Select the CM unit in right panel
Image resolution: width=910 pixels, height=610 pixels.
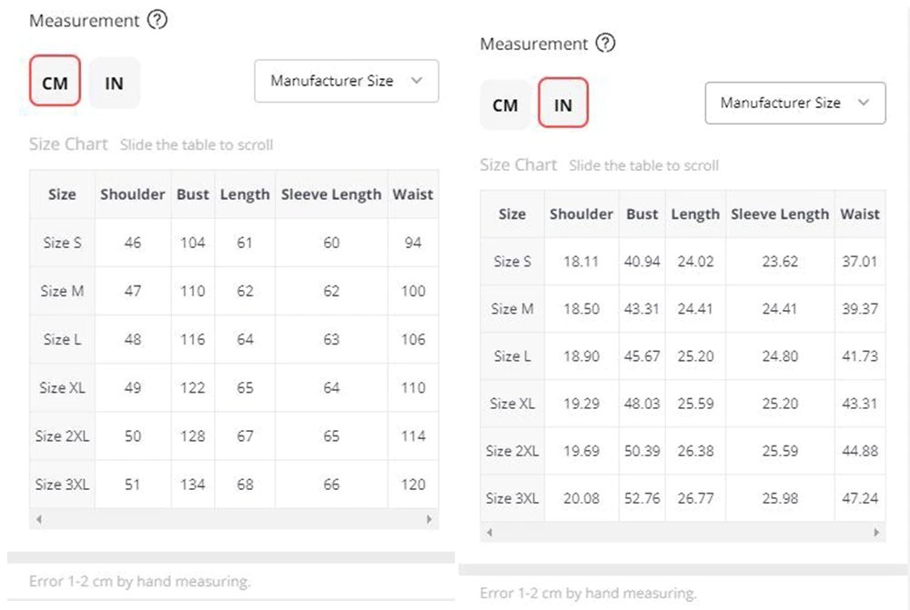[505, 105]
